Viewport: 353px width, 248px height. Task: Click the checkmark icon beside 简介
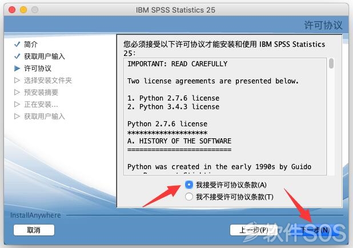[17, 44]
